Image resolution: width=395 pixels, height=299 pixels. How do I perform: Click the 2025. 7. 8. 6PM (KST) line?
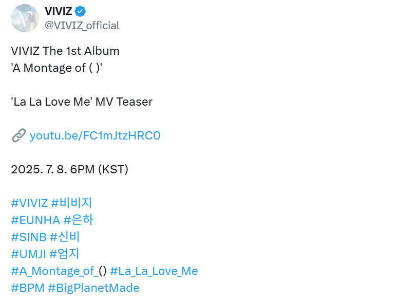(69, 169)
